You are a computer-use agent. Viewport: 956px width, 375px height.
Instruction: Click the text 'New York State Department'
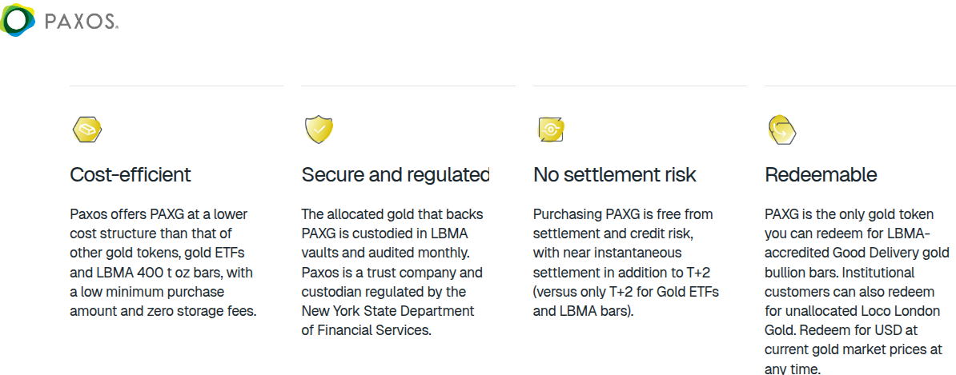click(388, 311)
